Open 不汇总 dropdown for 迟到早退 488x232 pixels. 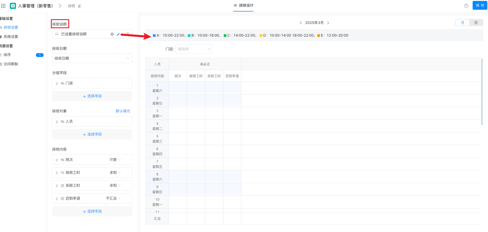point(113,198)
